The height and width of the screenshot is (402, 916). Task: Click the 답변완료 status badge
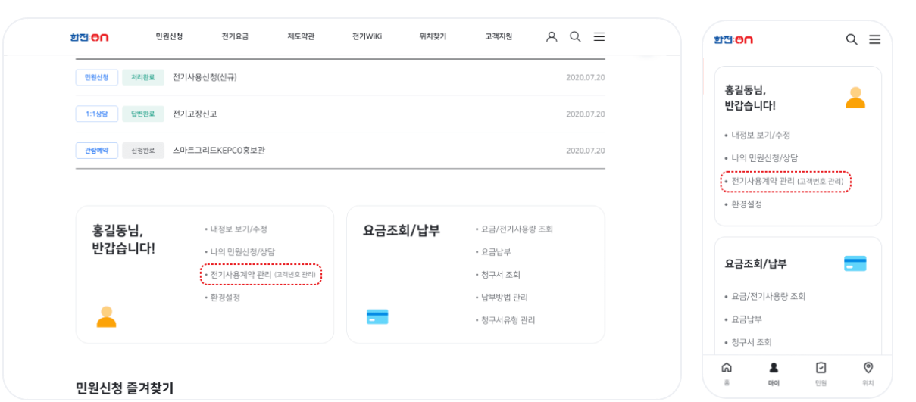143,114
